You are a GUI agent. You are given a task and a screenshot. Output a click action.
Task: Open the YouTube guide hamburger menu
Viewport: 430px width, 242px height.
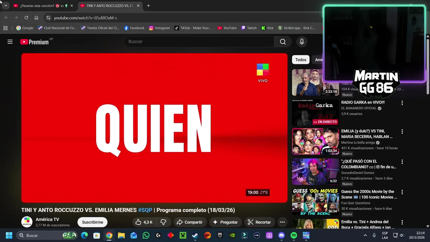tap(10, 42)
